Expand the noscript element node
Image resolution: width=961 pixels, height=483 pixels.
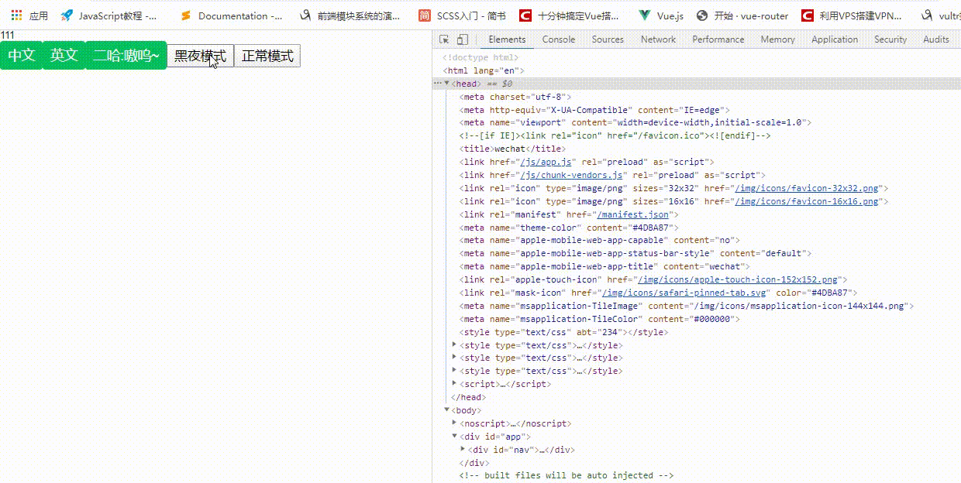[454, 423]
